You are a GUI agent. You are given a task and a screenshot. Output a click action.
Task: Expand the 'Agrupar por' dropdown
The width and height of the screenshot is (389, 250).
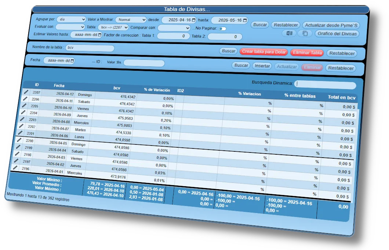71,19
